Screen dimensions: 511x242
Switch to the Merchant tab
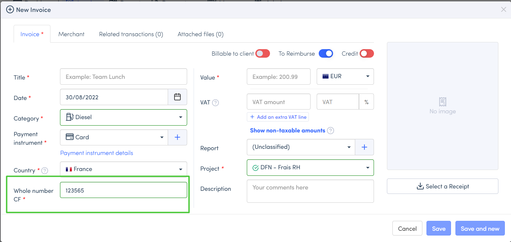pos(71,34)
